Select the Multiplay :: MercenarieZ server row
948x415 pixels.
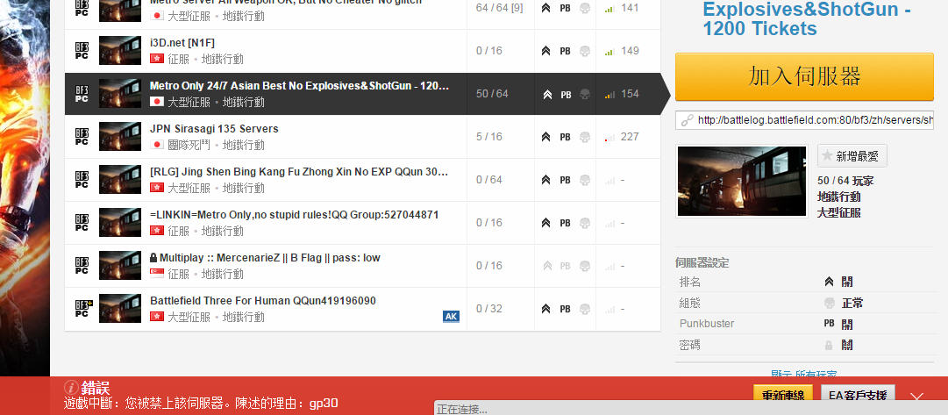(362, 266)
